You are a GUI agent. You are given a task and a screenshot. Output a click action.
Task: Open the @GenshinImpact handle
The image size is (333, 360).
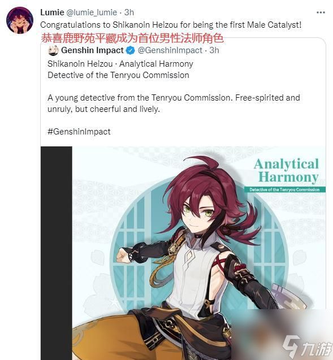(170, 50)
